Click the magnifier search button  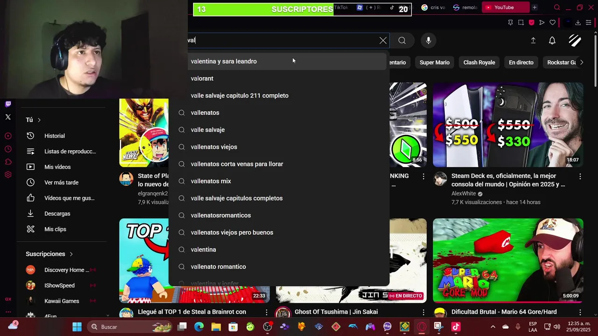click(402, 41)
